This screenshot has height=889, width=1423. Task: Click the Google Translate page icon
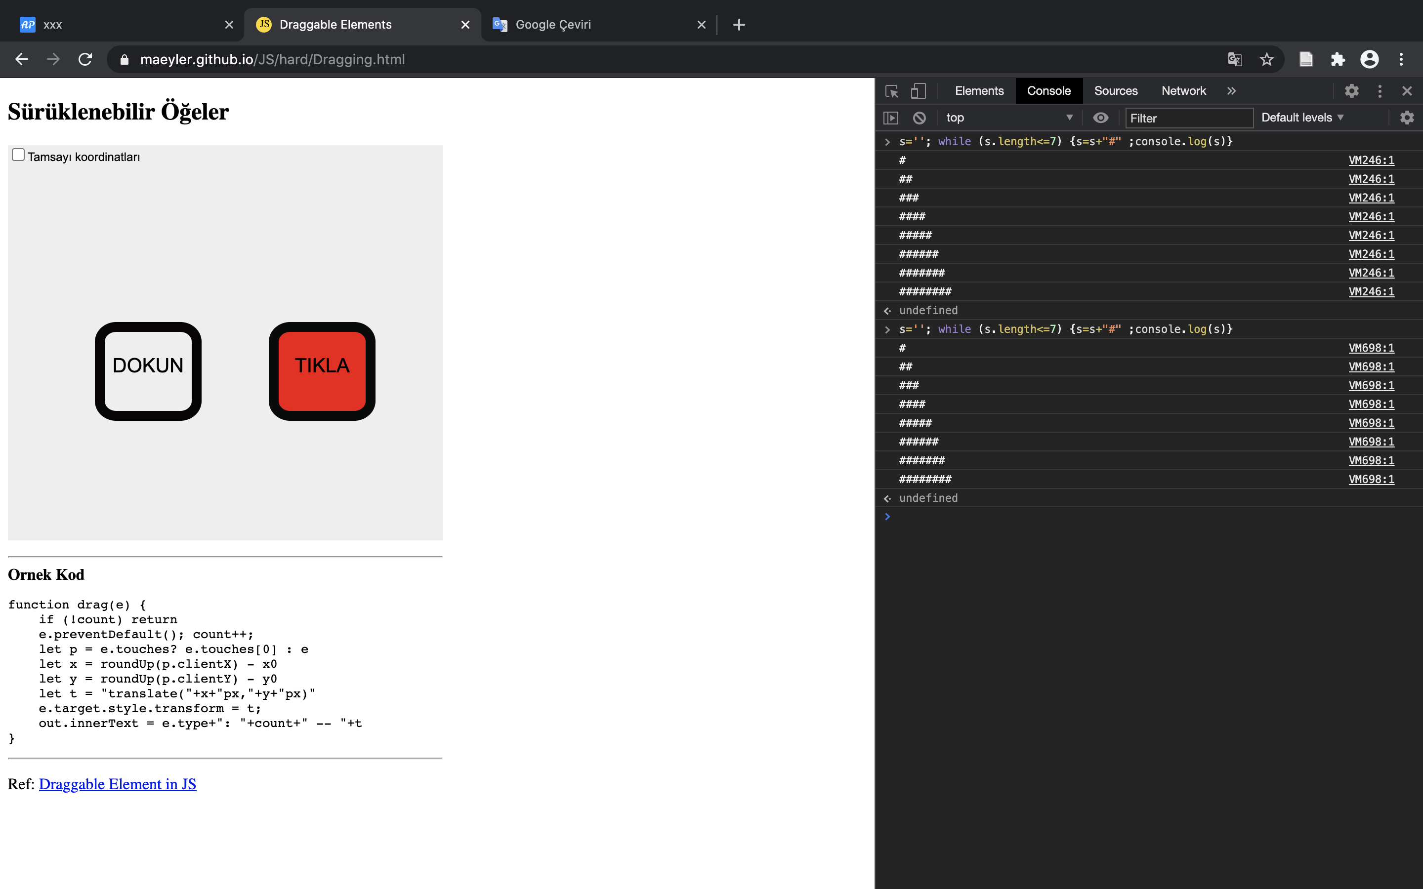coord(1235,59)
